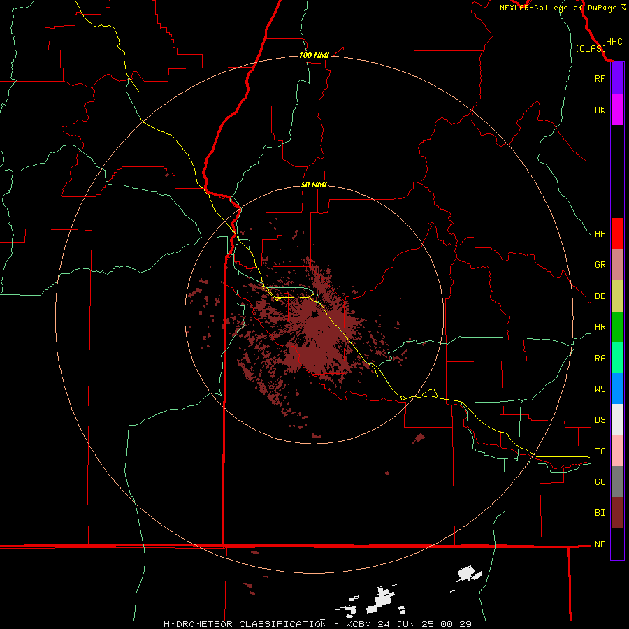The image size is (629, 629).
Task: Click the DS white legend swatch
Action: tap(617, 419)
